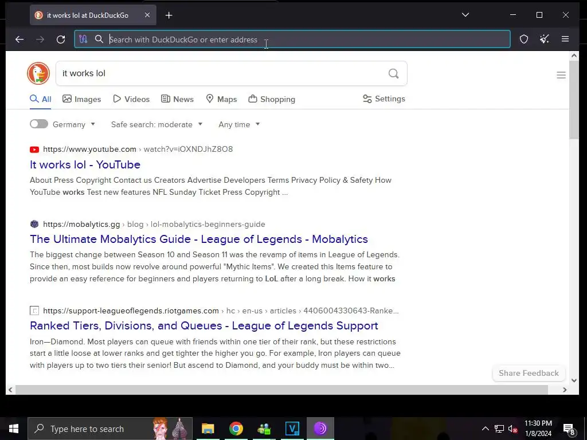The image size is (587, 440).
Task: Toggle the Germany region switch
Action: [39, 124]
